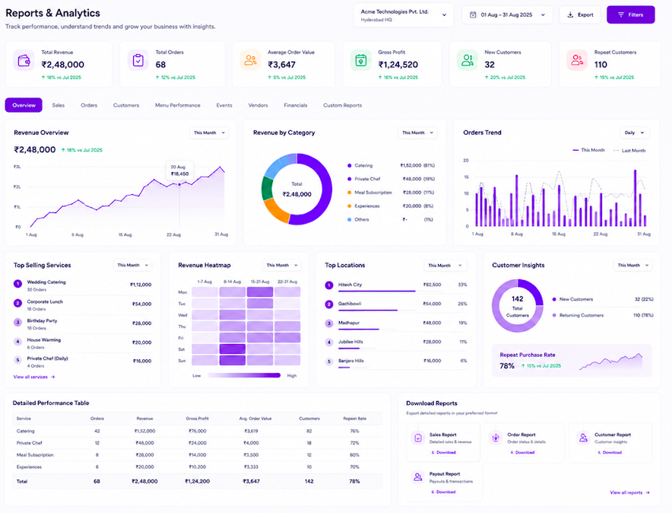This screenshot has width=672, height=513.
Task: Open Customer Insights This Month dropdown
Action: click(633, 265)
